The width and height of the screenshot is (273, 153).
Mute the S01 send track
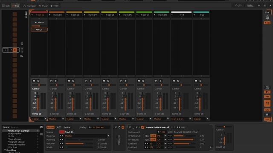196,81
